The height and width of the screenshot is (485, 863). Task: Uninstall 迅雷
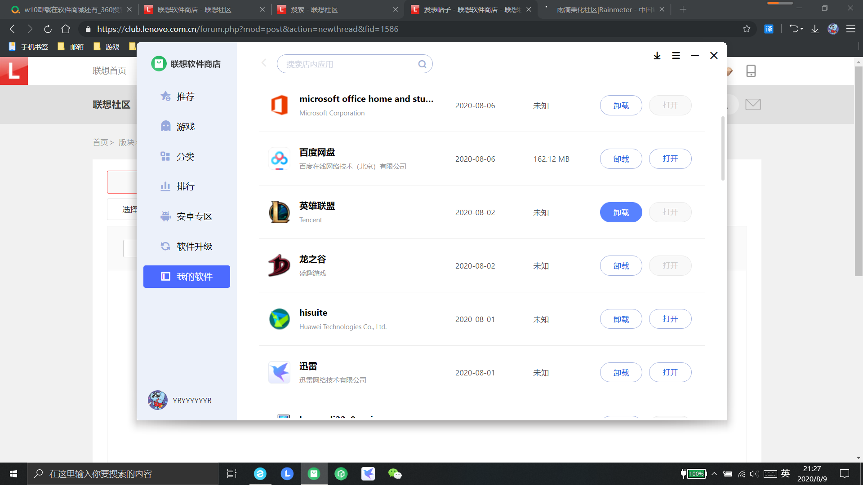621,373
